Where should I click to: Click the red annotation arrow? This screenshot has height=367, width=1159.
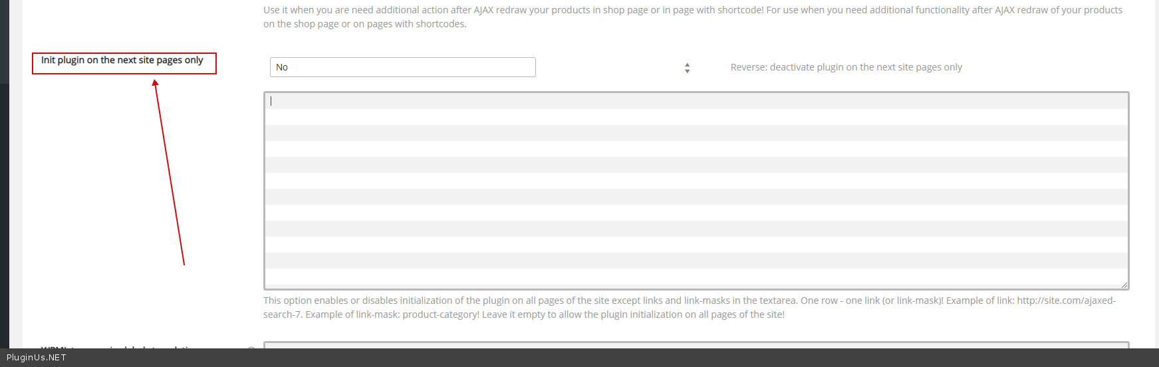tap(170, 173)
